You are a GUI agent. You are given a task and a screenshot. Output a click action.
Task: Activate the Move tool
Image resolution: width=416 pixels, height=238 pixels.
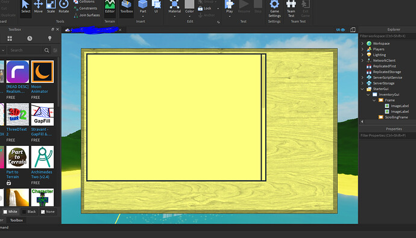pos(38,7)
